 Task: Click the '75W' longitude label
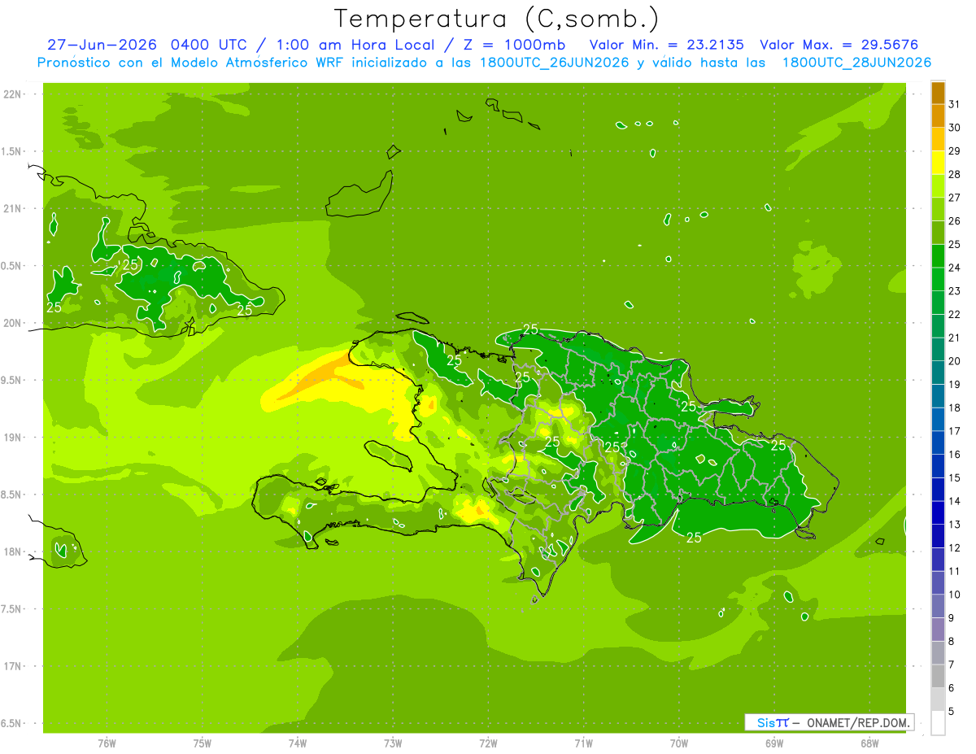pos(202,743)
